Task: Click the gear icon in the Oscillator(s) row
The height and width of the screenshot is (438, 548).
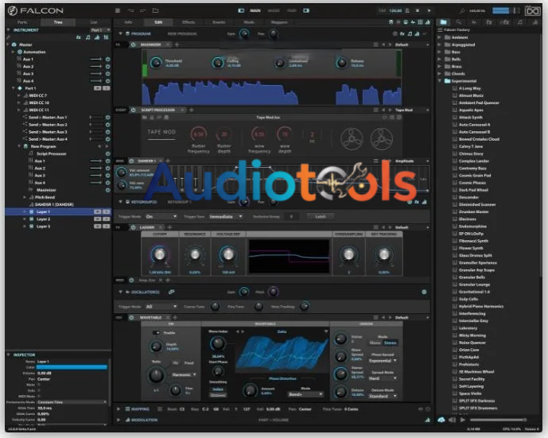Action: coord(424,292)
